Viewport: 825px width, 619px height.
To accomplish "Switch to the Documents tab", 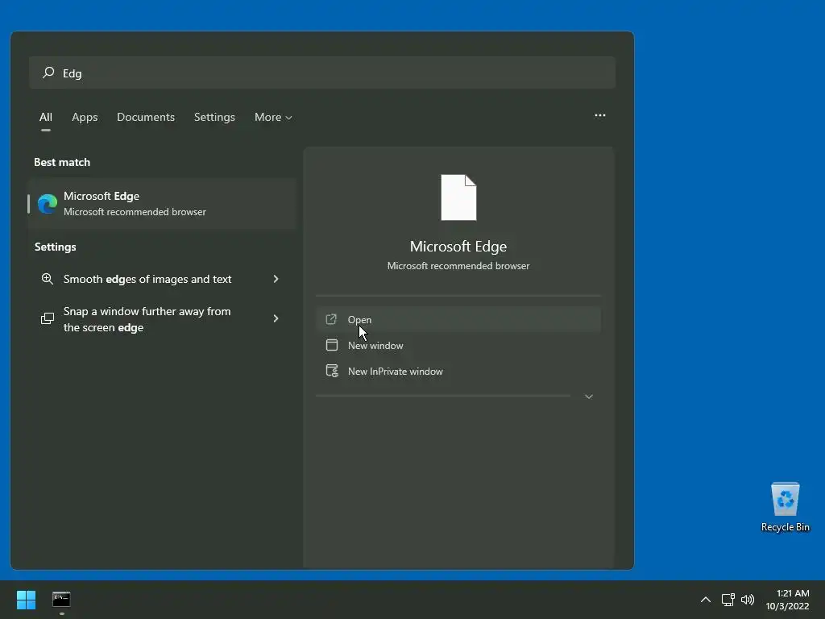I will tap(146, 117).
